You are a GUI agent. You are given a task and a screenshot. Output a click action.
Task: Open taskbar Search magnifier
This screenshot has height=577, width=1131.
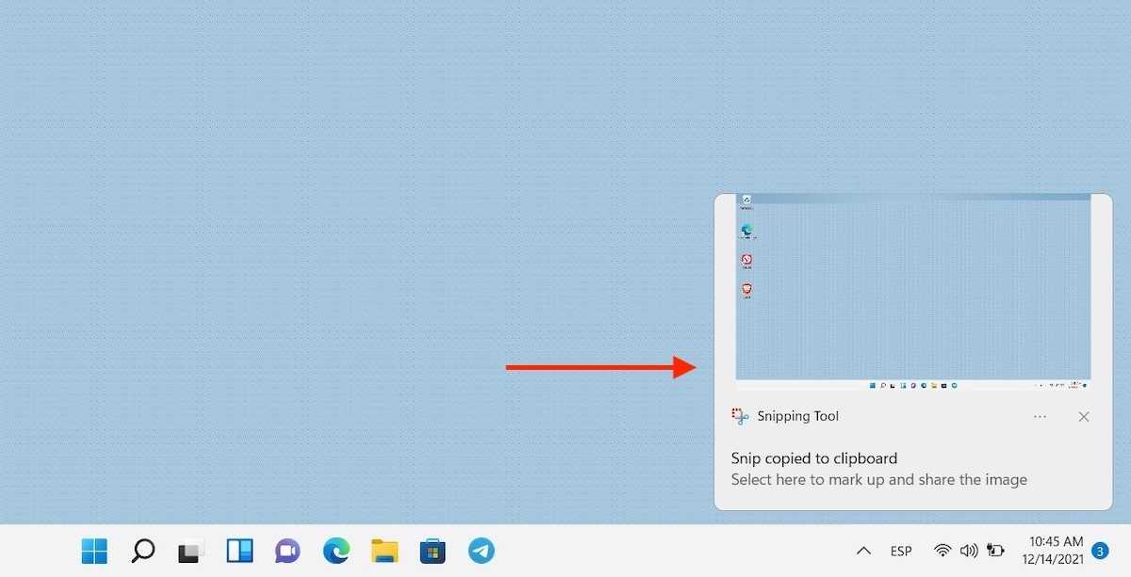[x=143, y=551]
